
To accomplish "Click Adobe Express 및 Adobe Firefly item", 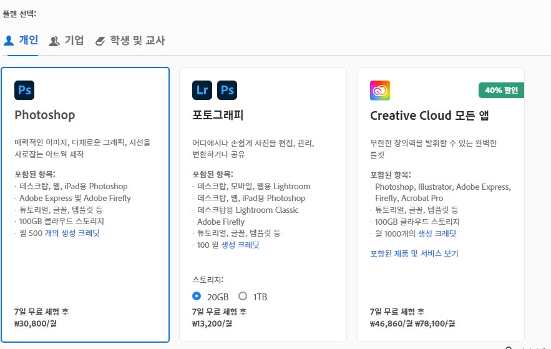I will (76, 198).
